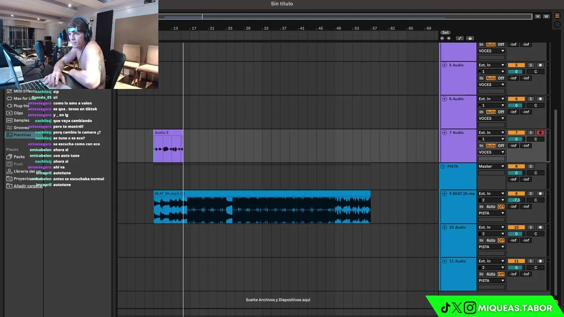Fold the 10 Audio track
This screenshot has width=564, height=317.
tap(444, 227)
